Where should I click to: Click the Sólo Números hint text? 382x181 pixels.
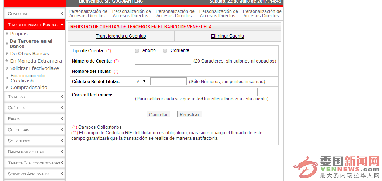click(x=227, y=82)
